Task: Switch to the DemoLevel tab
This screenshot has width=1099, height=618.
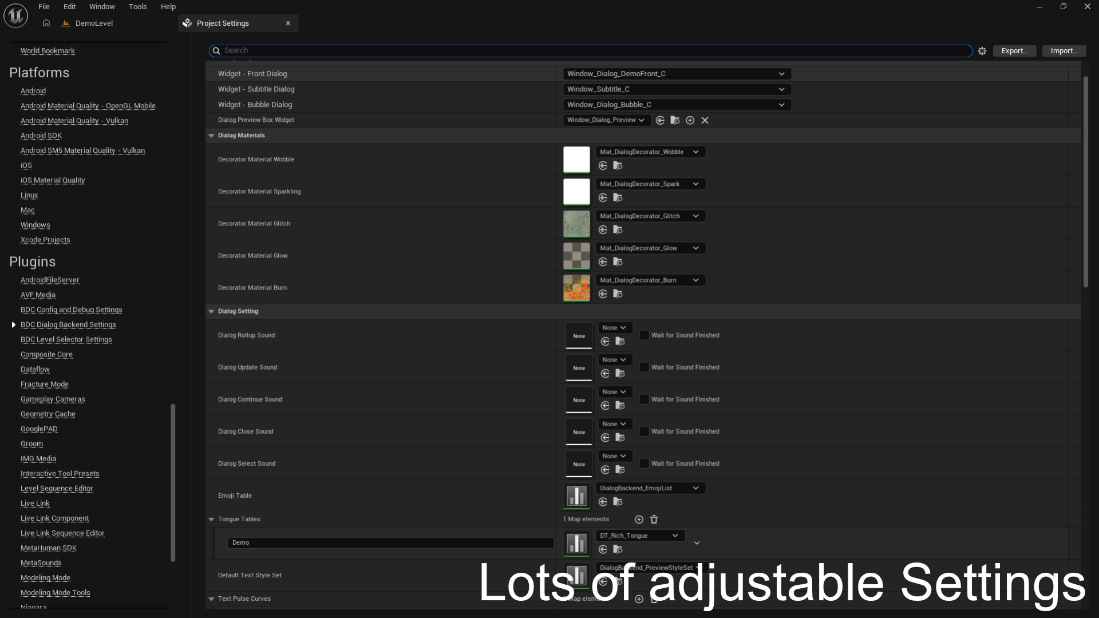Action: (94, 23)
